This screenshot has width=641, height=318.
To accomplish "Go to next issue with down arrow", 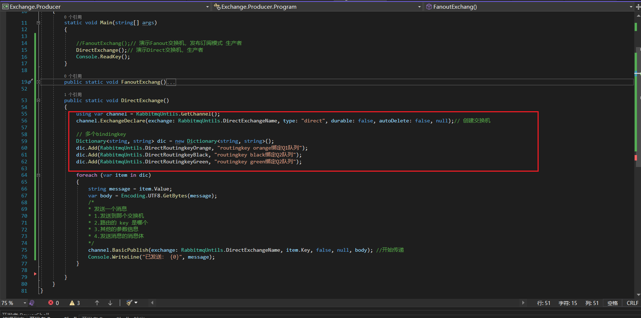I will tap(110, 303).
